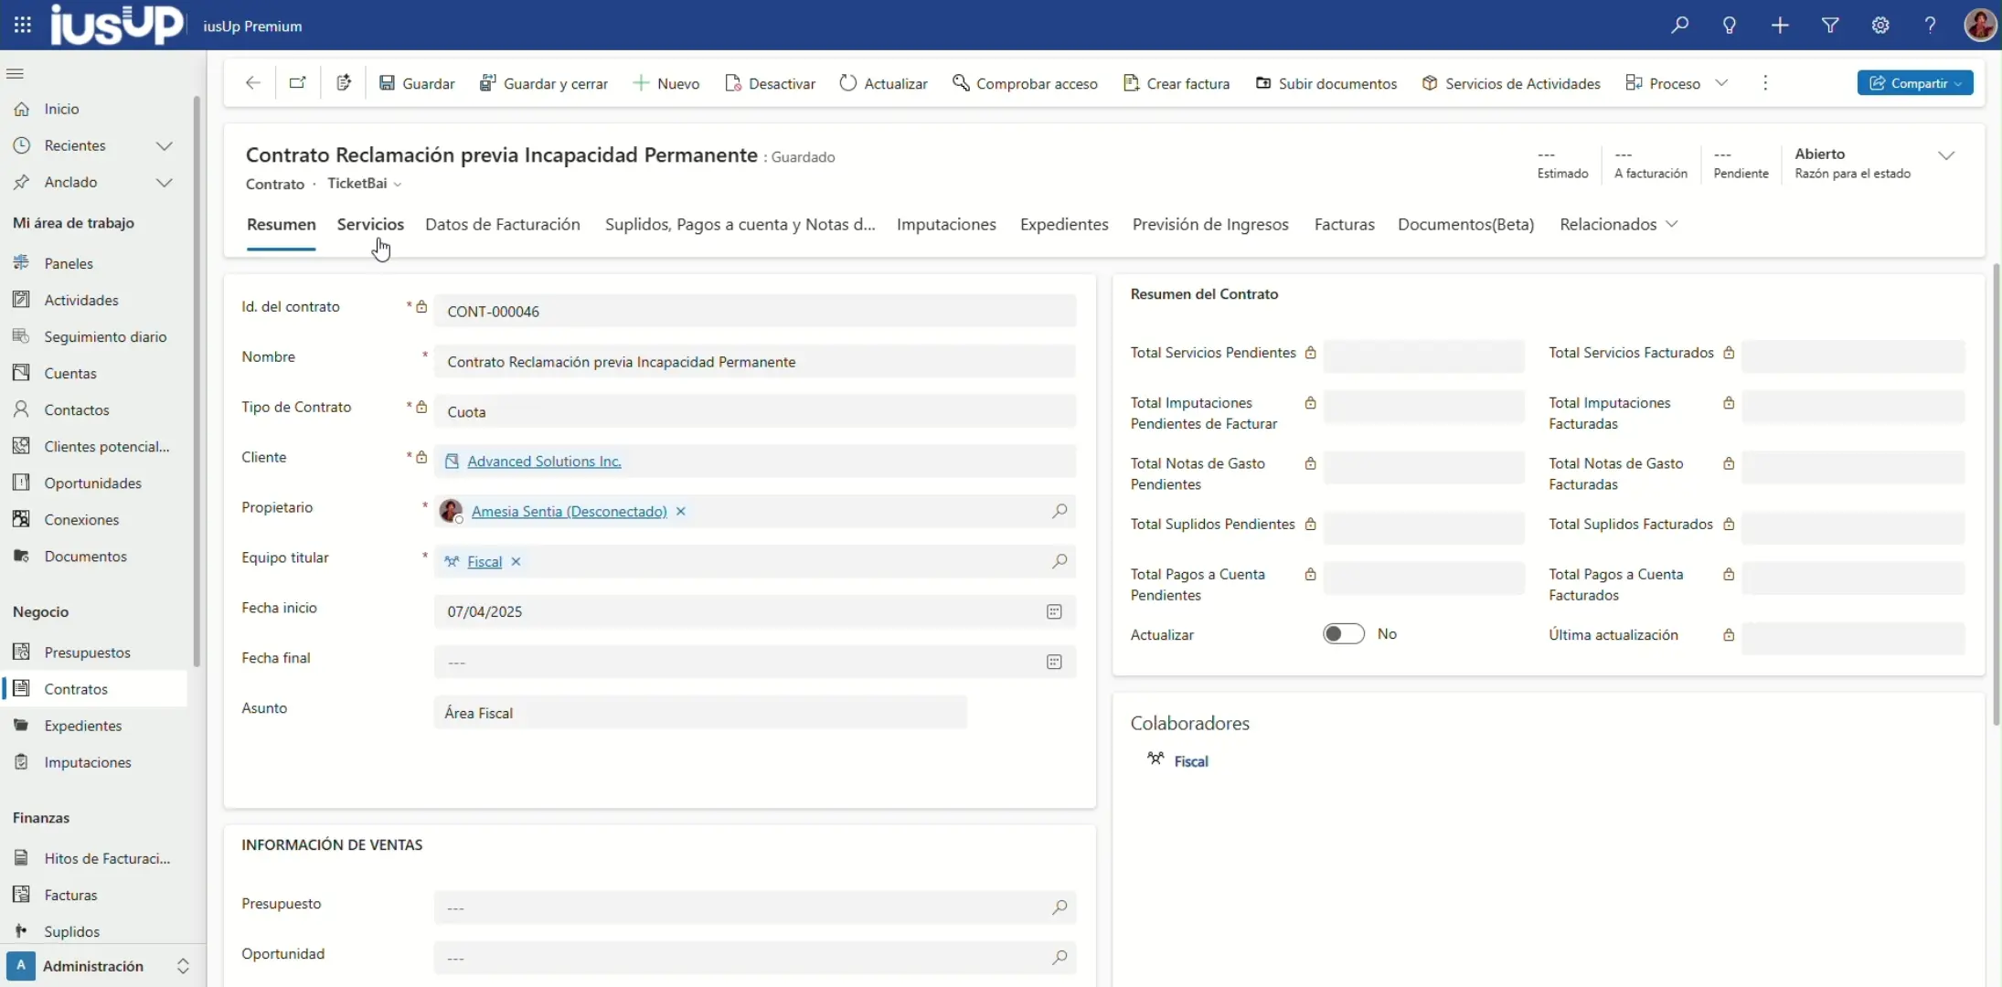Open the Facturas tab
Image resolution: width=2002 pixels, height=987 pixels.
pyautogui.click(x=1344, y=224)
